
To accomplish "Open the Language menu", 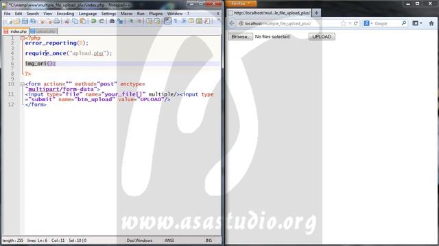I will (x=88, y=14).
